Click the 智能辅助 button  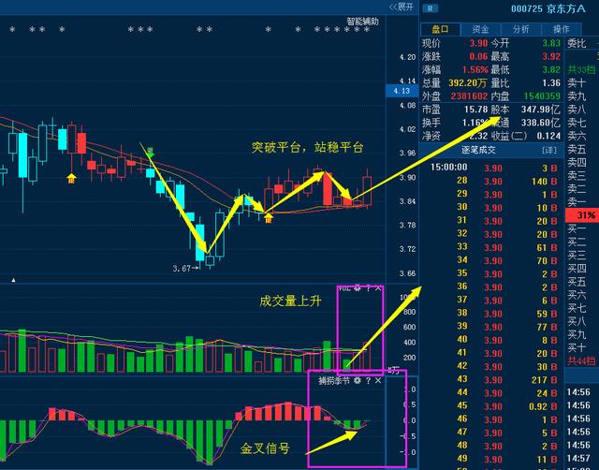(364, 21)
